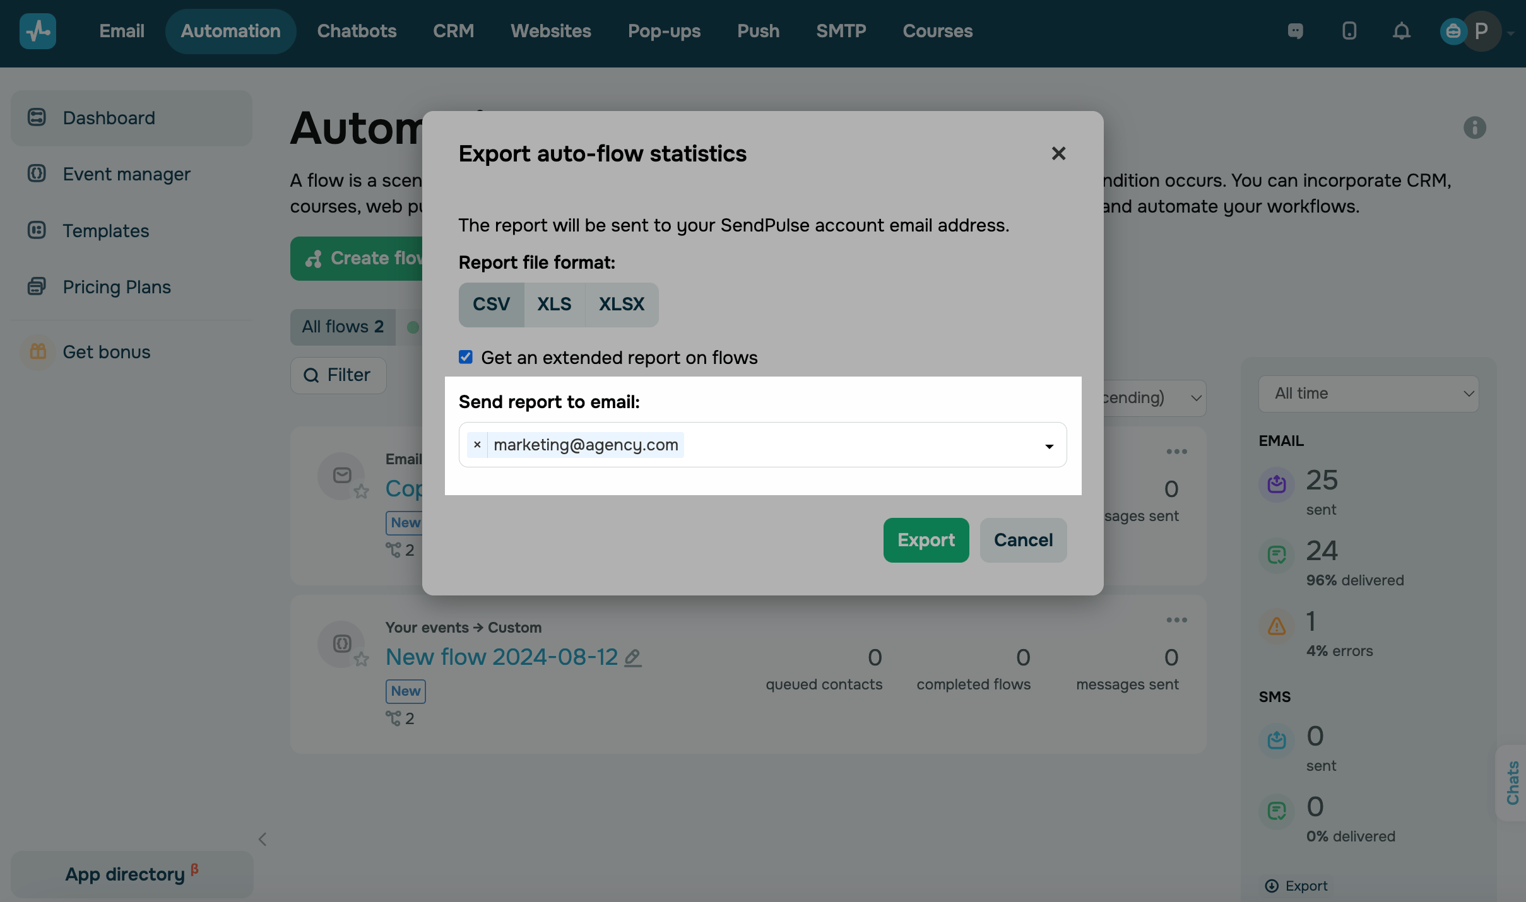Expand the send report email dropdown arrow
This screenshot has width=1526, height=902.
click(1049, 446)
